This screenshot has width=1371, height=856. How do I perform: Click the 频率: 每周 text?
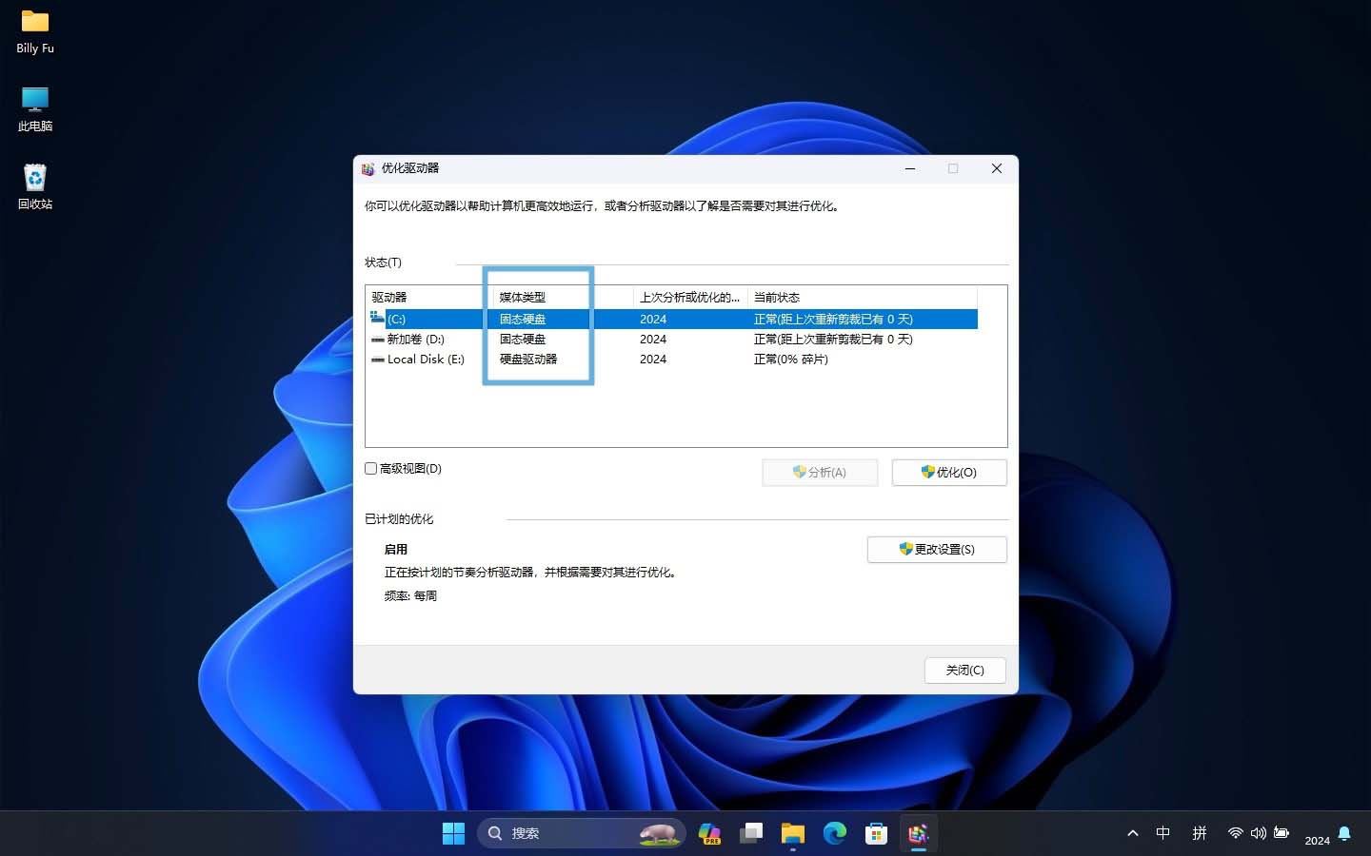pos(410,595)
